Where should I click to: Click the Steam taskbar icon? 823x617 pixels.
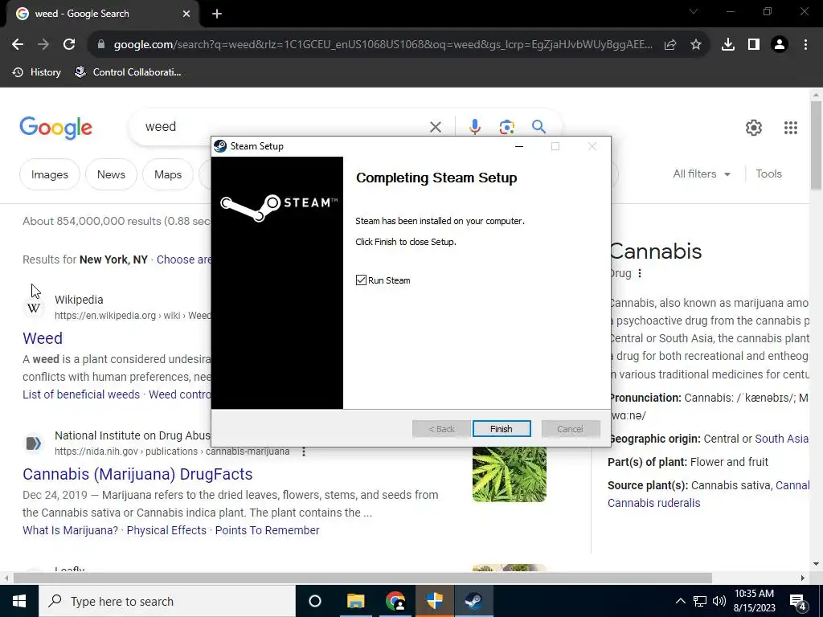click(x=473, y=601)
